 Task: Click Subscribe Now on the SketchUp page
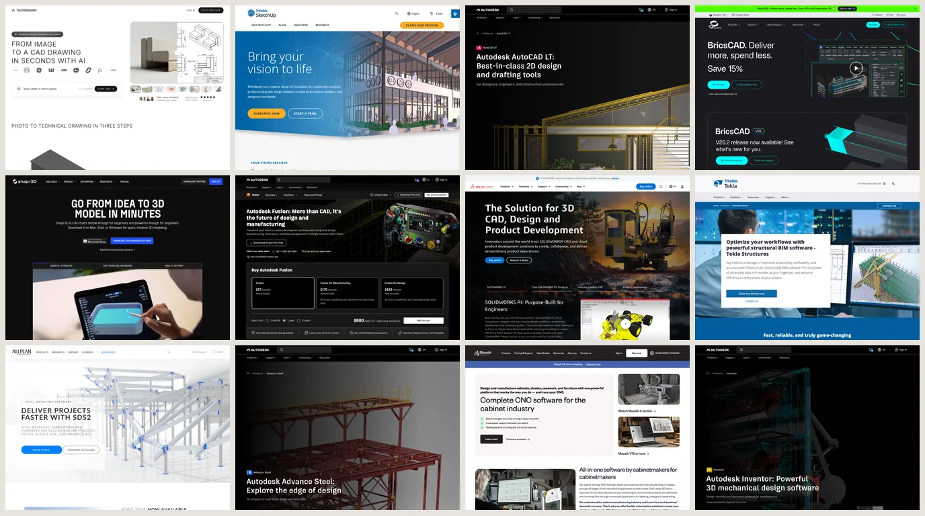266,114
